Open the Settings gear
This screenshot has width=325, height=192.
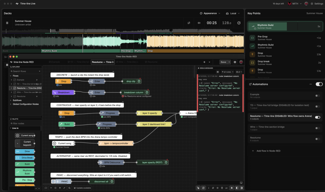(312, 4)
